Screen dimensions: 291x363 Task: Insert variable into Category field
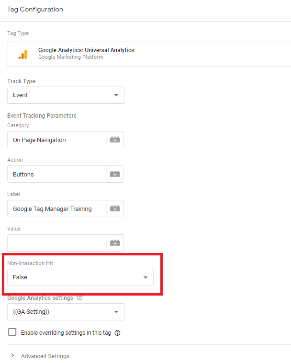(115, 140)
